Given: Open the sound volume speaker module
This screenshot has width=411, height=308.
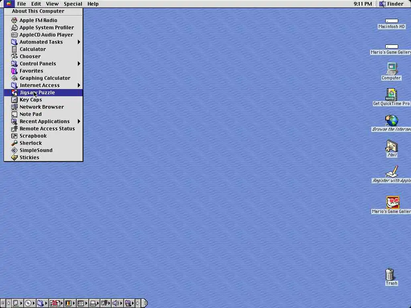Looking at the screenshot, I should [x=118, y=303].
